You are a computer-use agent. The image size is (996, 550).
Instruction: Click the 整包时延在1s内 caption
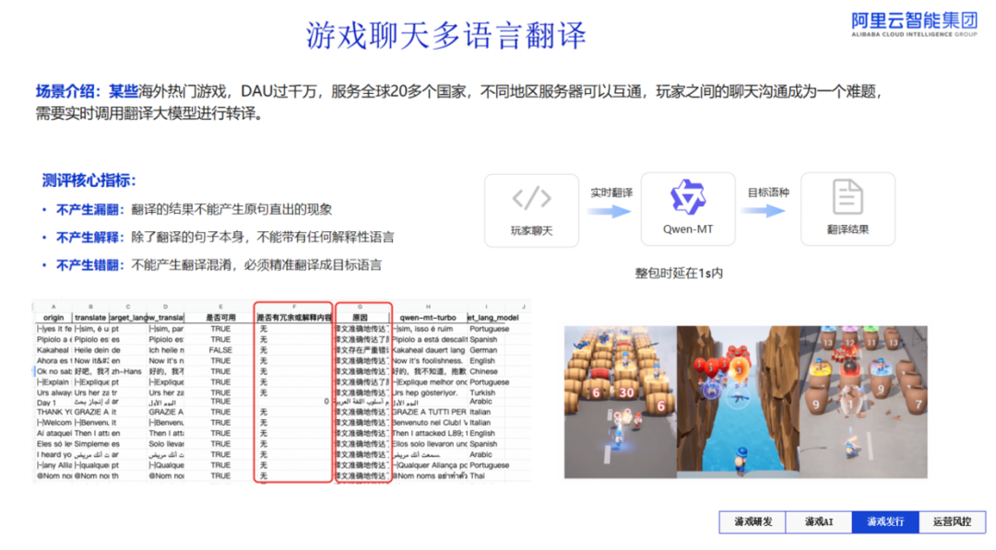(x=679, y=274)
